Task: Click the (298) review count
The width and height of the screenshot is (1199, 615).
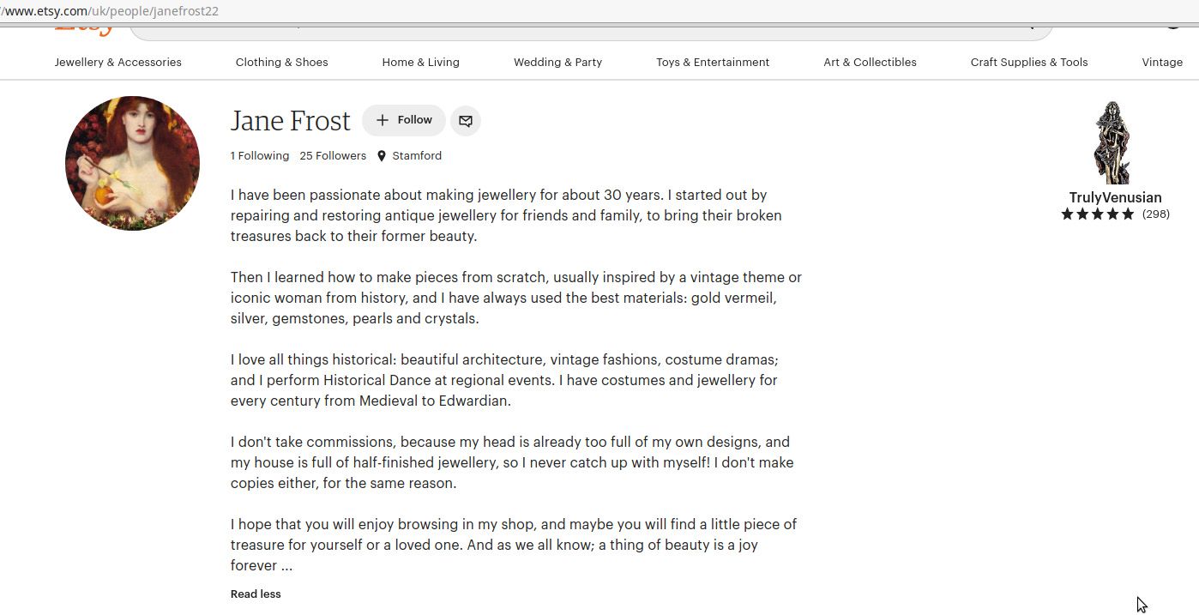Action: 1156,214
